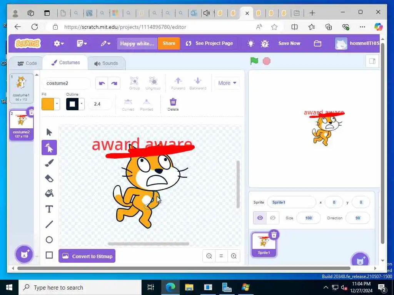Open the Outline color dropdown arrow

82,104
